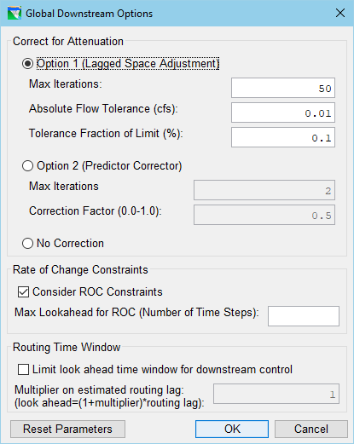Close the Global Downstream Options dialog
The width and height of the screenshot is (354, 444).
[340, 13]
